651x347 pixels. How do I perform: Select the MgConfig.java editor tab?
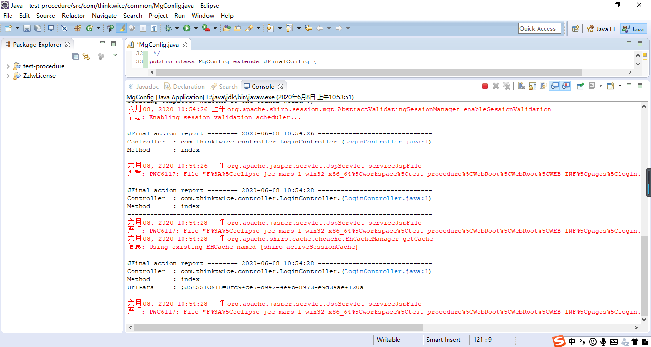[158, 44]
